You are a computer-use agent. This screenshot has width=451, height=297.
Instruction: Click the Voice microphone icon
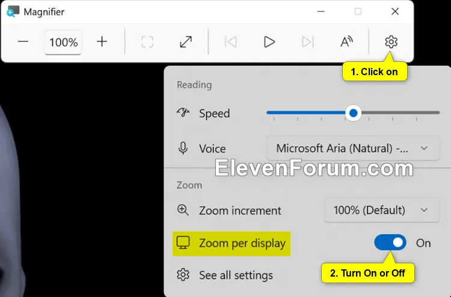[183, 148]
